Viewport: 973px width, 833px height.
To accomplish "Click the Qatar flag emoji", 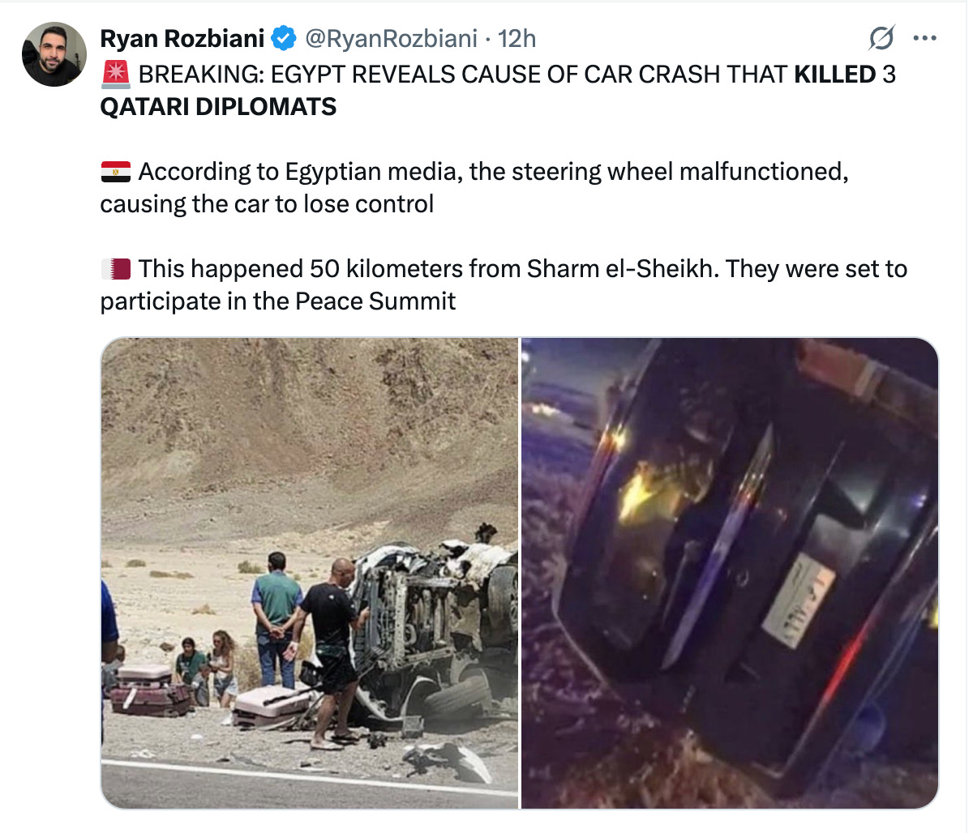I will coord(115,269).
